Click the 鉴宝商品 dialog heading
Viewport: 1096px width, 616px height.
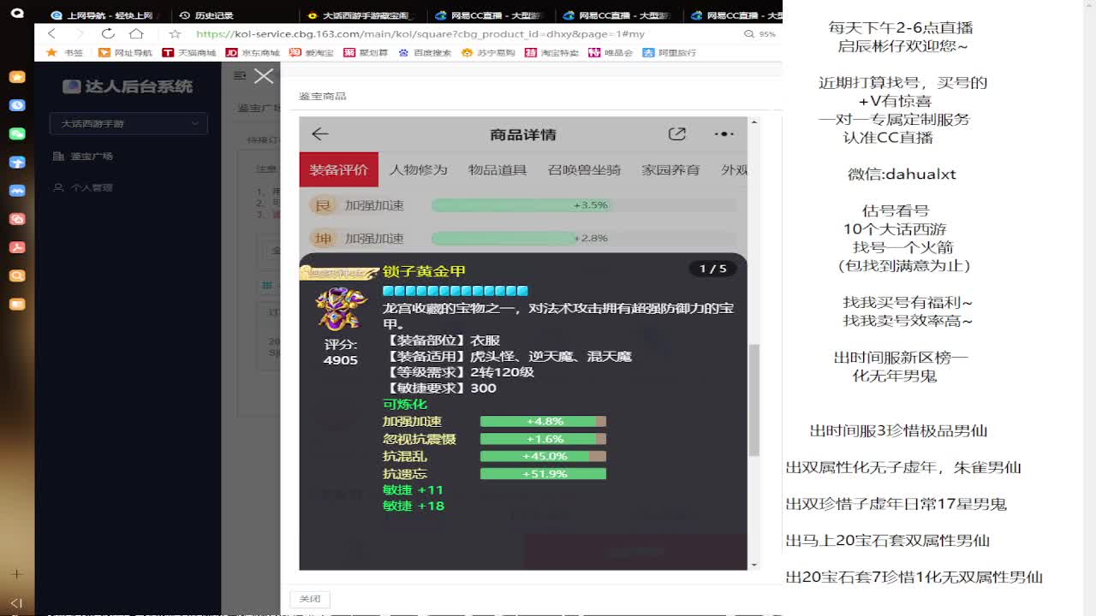323,96
